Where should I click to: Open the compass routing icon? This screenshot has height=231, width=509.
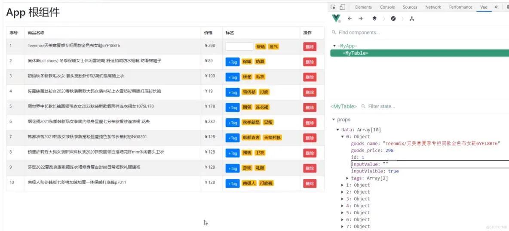393,18
